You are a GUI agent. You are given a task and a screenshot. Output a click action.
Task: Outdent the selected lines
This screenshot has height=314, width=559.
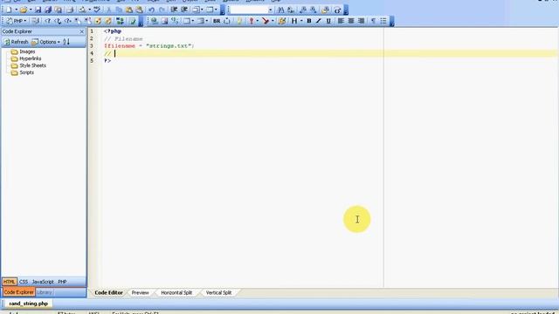point(184,10)
